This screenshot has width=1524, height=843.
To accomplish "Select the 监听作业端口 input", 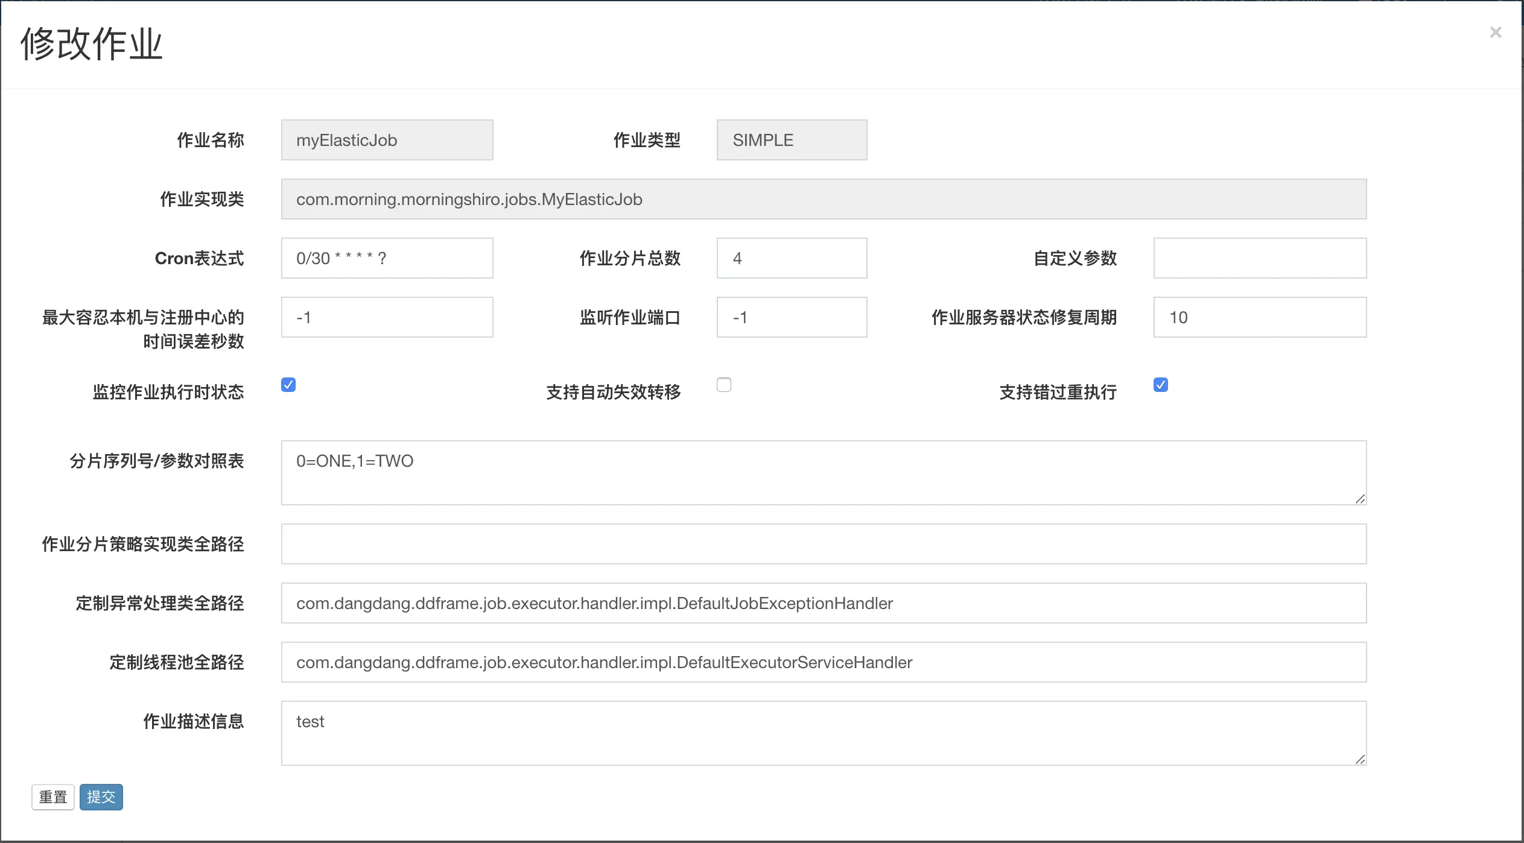I will [792, 317].
